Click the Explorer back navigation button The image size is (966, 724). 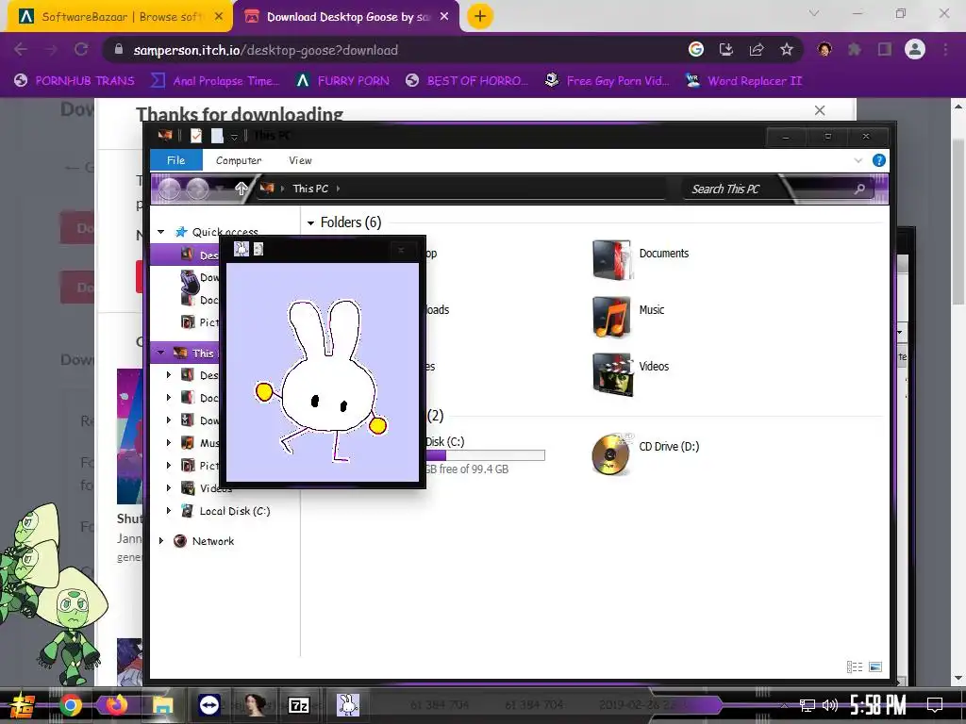[170, 189]
